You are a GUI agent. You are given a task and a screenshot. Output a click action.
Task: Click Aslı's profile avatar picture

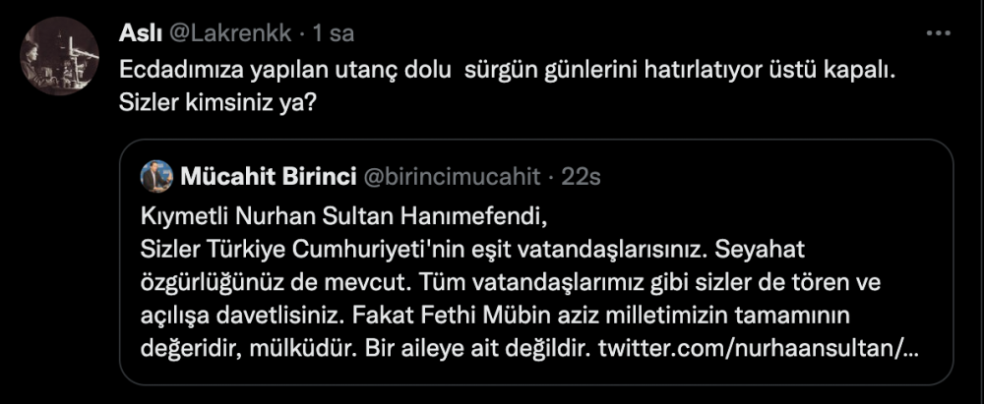coord(61,57)
